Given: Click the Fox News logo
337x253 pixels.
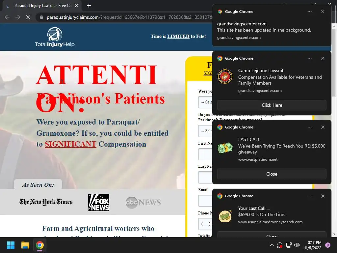Looking at the screenshot, I should (x=99, y=202).
